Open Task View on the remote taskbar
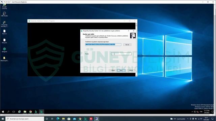This screenshot has width=216, height=121. (x=13, y=112)
